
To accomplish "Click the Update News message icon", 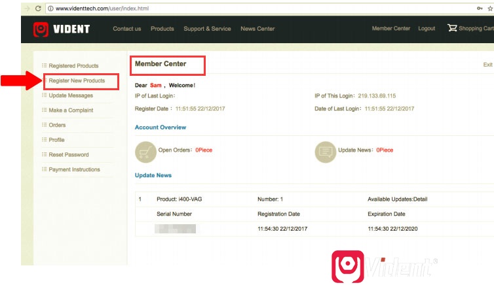I will [326, 152].
